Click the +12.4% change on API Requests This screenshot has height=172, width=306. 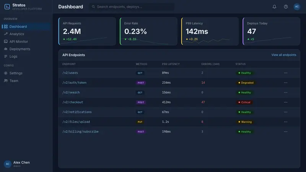[70, 39]
